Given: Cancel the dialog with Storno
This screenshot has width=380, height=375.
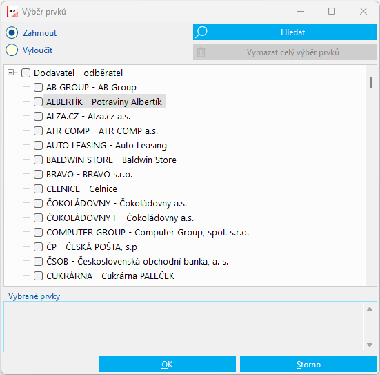Looking at the screenshot, I should pyautogui.click(x=308, y=364).
